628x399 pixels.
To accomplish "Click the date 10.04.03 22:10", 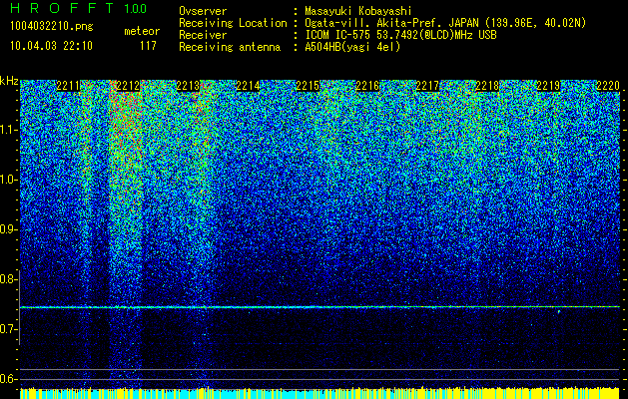I will coord(52,46).
